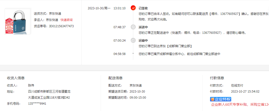Open the 快递咨询 link

[66, 20]
